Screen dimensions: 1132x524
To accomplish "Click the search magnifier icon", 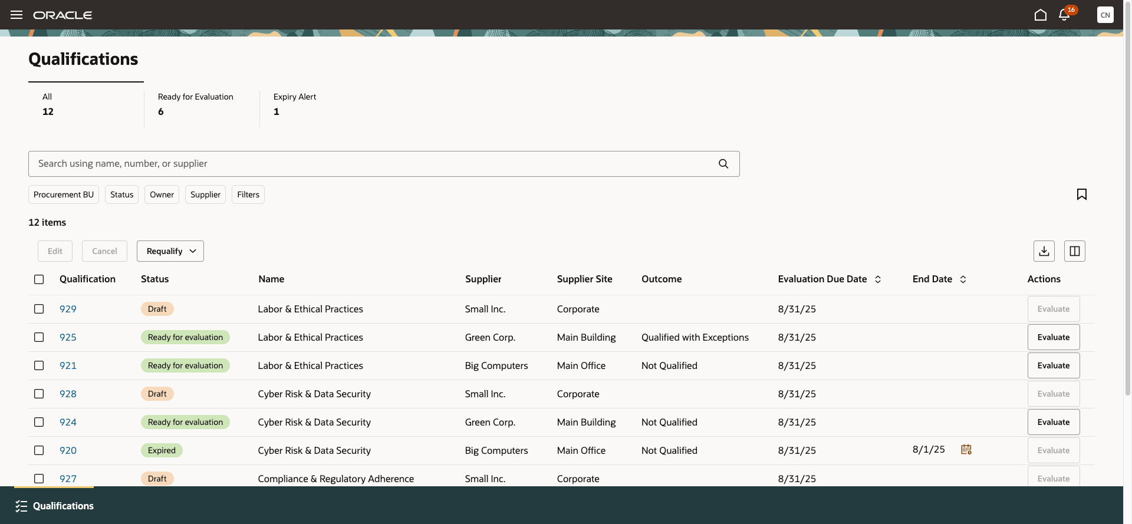I will 723,164.
